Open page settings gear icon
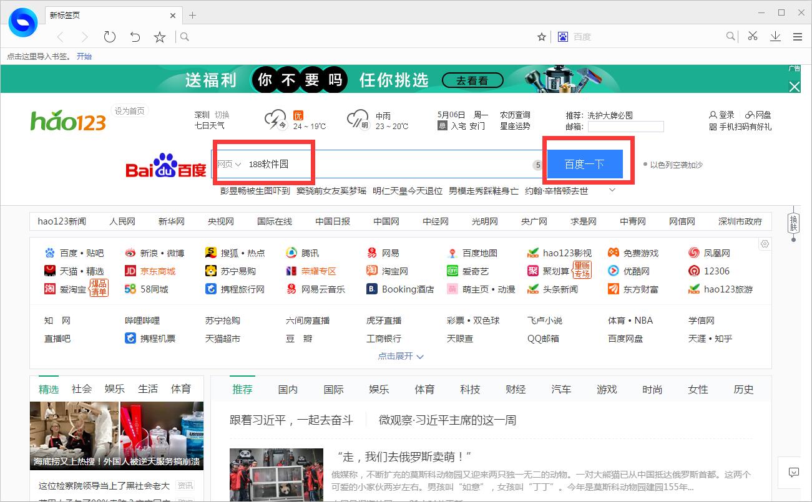Image resolution: width=812 pixels, height=502 pixels. [765, 244]
